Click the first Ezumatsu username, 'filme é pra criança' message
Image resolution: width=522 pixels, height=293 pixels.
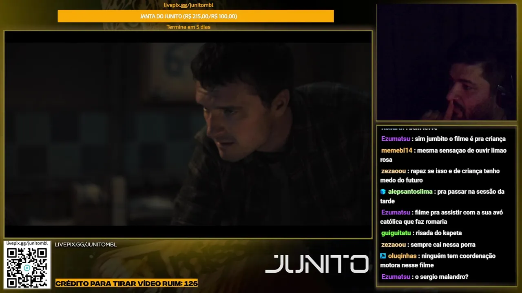point(396,139)
